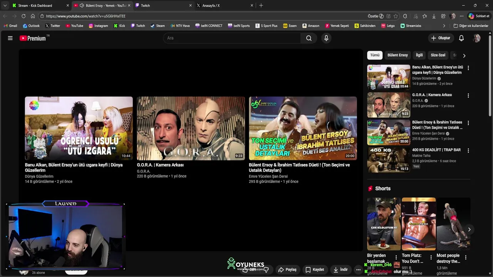Reload the page with the refresh icon
Viewport: 493px width, 277px height.
(23, 16)
